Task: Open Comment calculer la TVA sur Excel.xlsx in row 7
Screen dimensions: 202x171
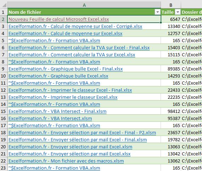Action: (72, 55)
